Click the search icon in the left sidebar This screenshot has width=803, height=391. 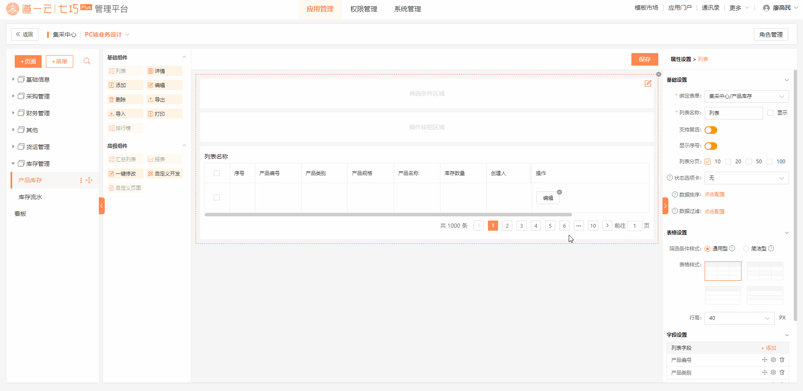87,61
